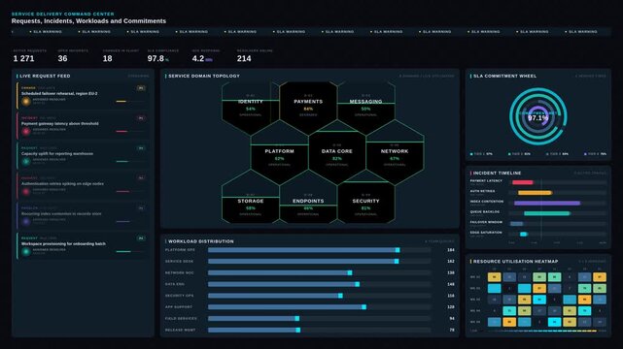Click the Incident Timeline panel title
Image resolution: width=623 pixels, height=349 pixels.
(497, 174)
